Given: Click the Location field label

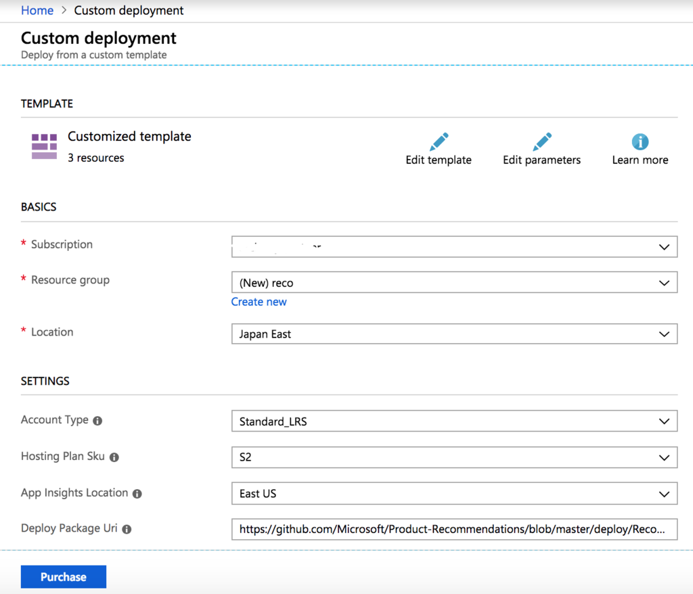Looking at the screenshot, I should [x=52, y=332].
